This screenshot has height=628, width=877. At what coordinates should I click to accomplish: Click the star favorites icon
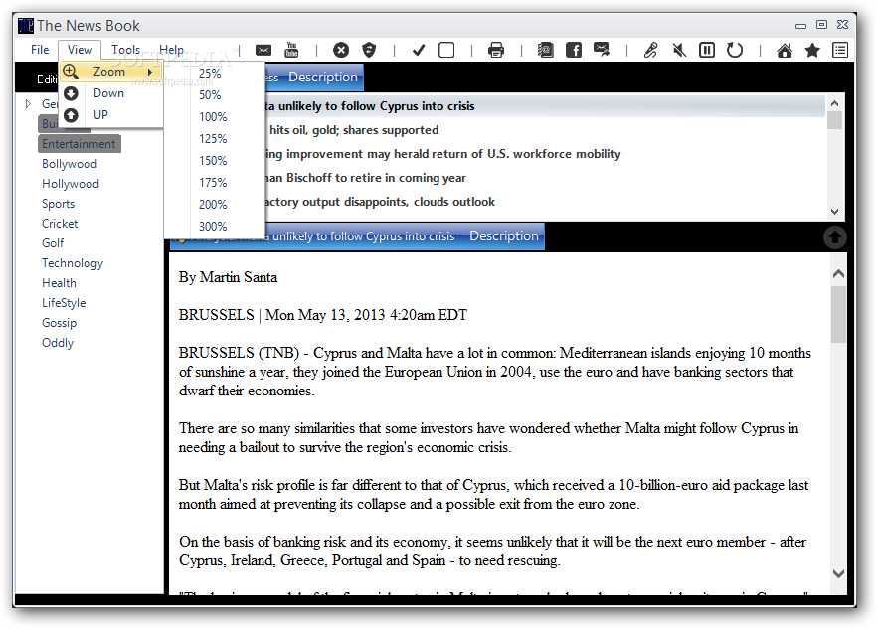(812, 51)
